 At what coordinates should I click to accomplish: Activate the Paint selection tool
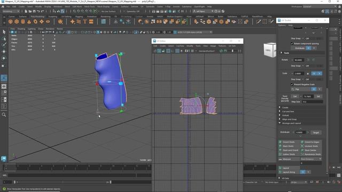tap(4, 45)
